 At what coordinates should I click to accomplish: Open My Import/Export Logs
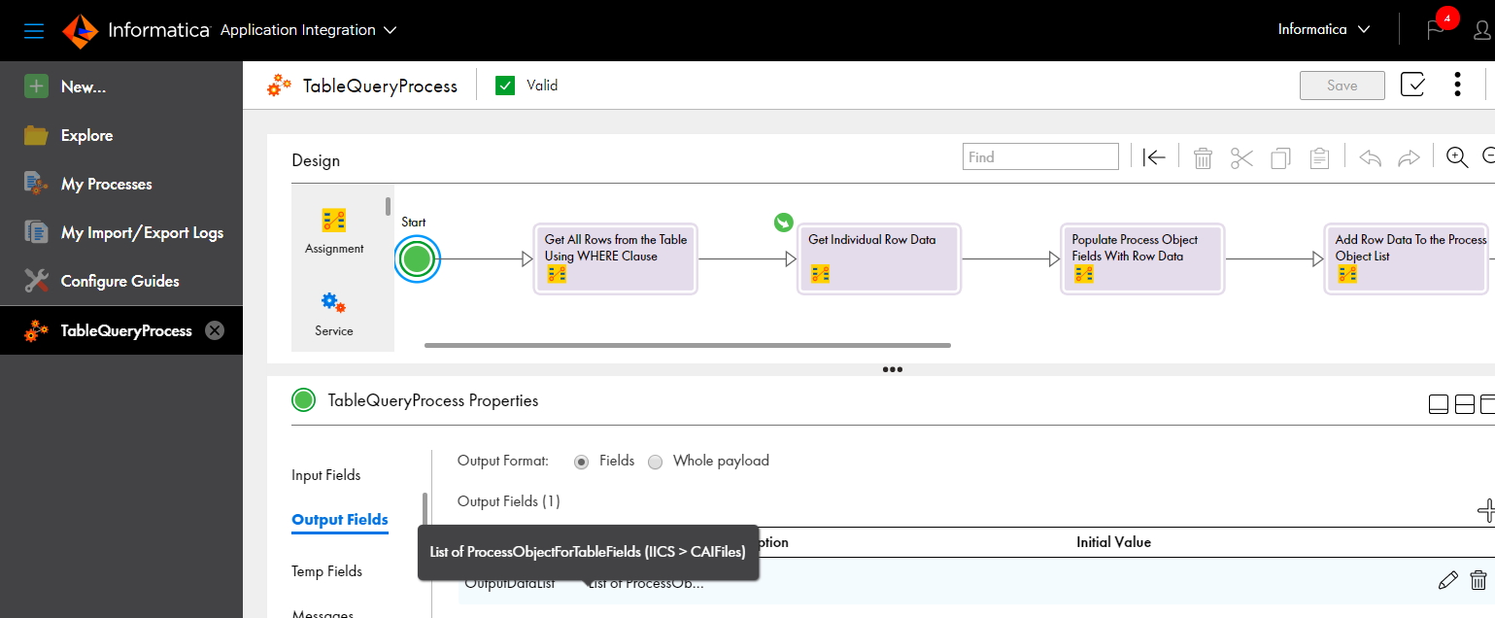[x=121, y=232]
